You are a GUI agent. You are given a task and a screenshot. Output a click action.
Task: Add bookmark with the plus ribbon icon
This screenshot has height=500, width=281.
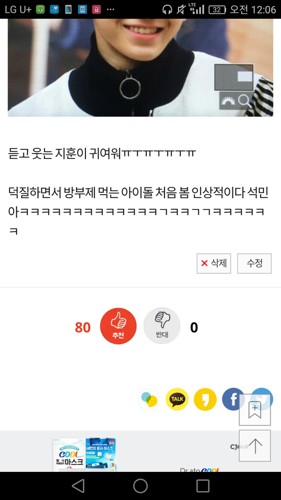[x=255, y=410]
